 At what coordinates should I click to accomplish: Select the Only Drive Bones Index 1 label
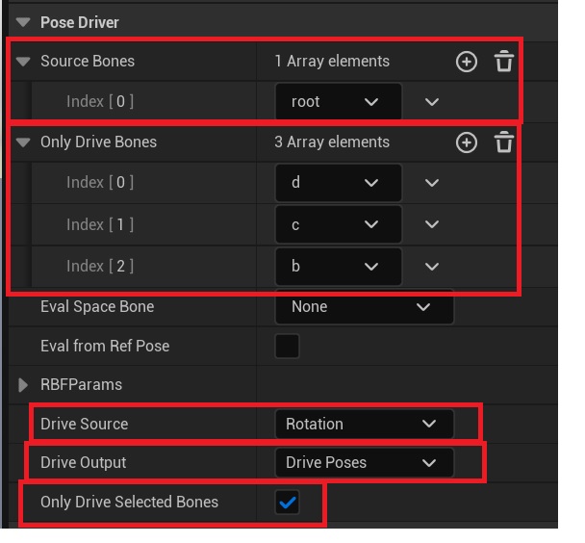100,225
